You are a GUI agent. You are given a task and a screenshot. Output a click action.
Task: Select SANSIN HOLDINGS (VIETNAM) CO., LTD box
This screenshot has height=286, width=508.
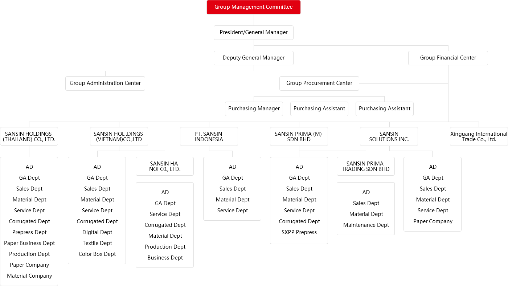click(119, 136)
